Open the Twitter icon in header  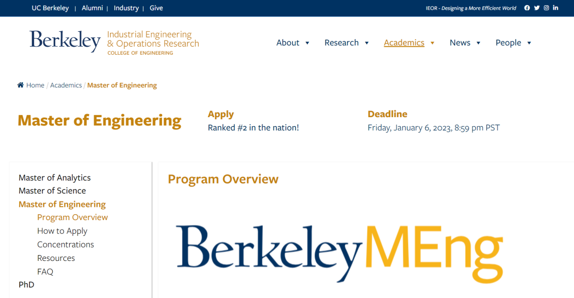pos(537,8)
